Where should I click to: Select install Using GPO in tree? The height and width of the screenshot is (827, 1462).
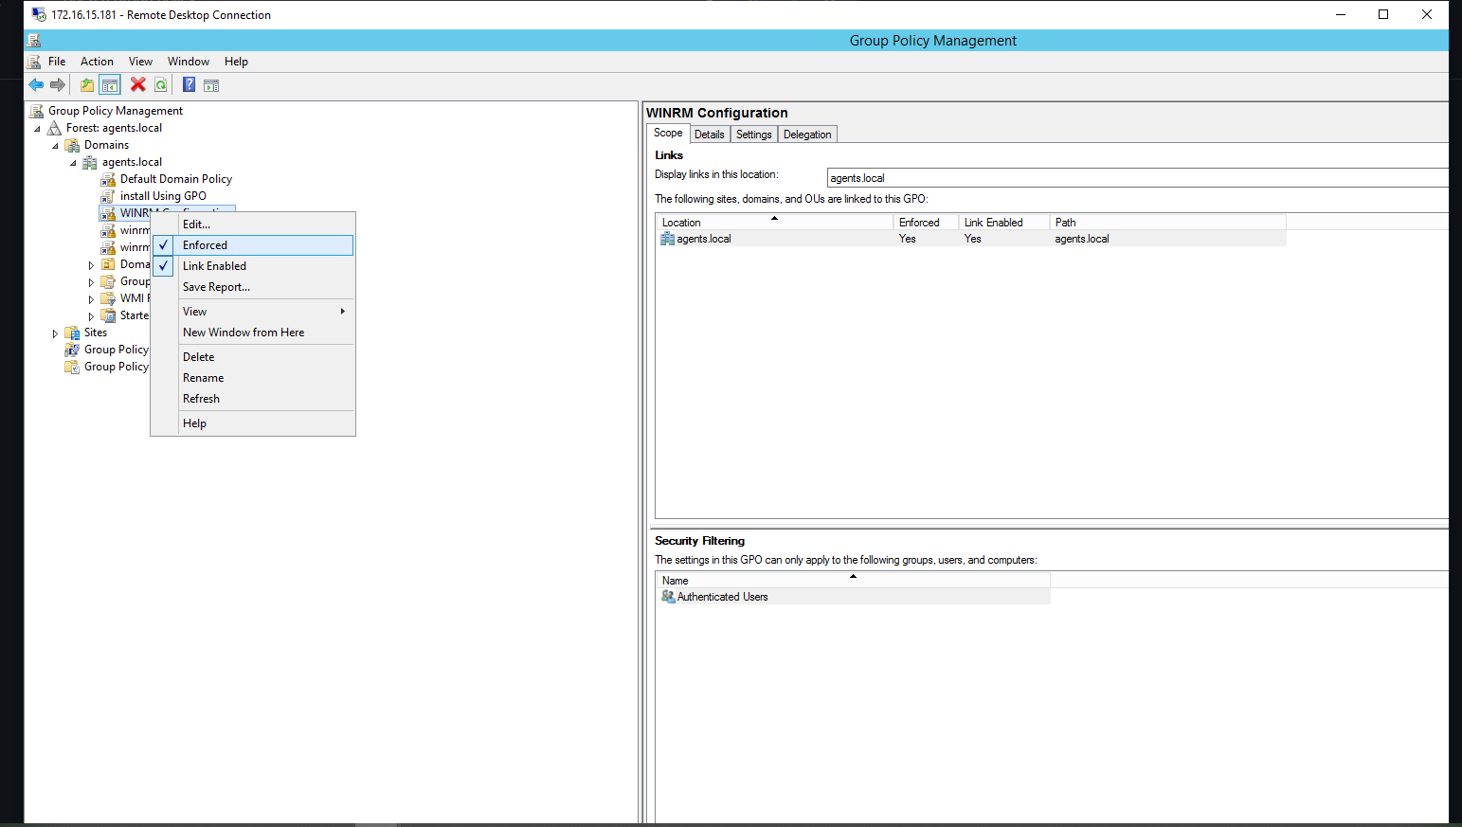[x=163, y=196]
